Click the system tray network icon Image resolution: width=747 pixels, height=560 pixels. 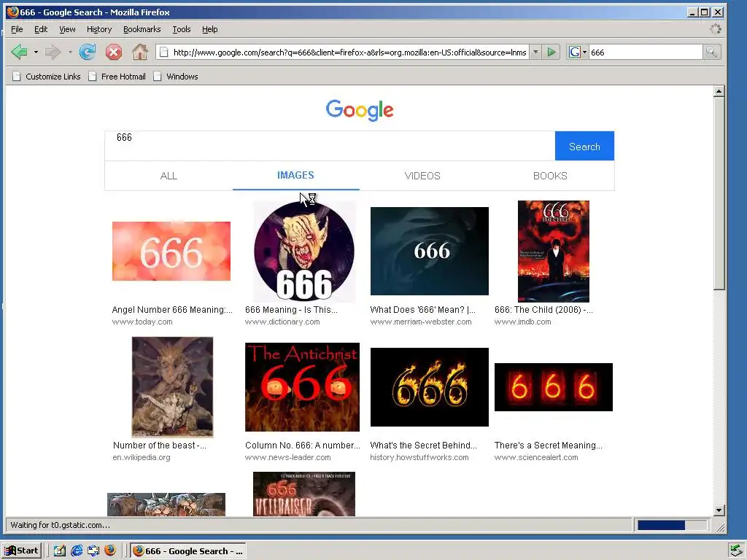pos(738,551)
